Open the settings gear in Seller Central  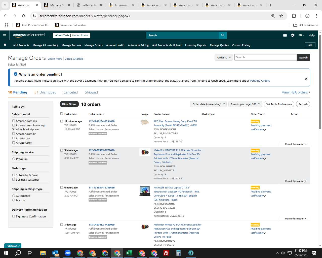pos(293,35)
